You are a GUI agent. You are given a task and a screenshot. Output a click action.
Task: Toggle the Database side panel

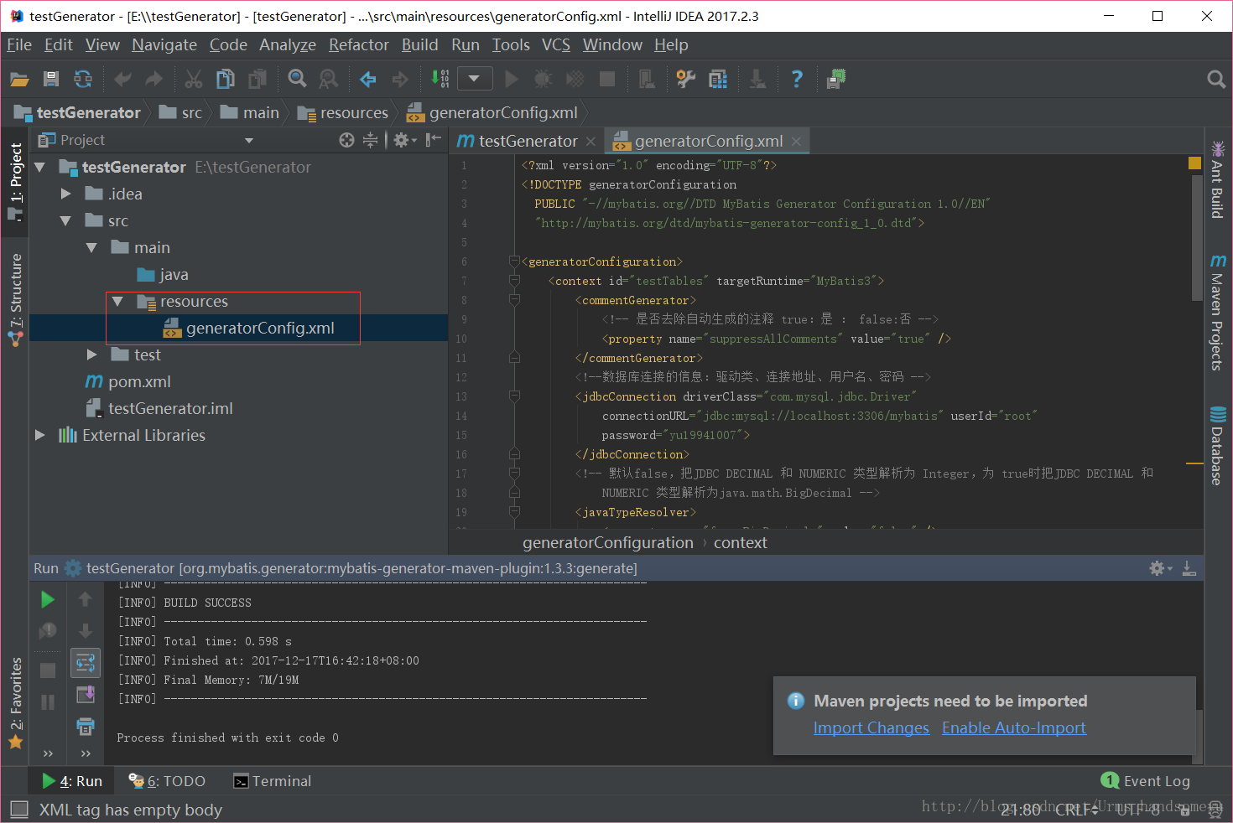click(1218, 445)
